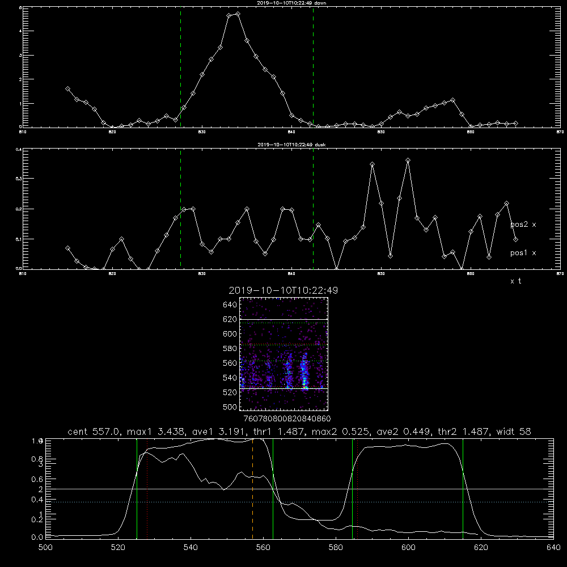Click the timestamp title above the spectrogram image
This screenshot has height=567, width=567.
pyautogui.click(x=283, y=290)
